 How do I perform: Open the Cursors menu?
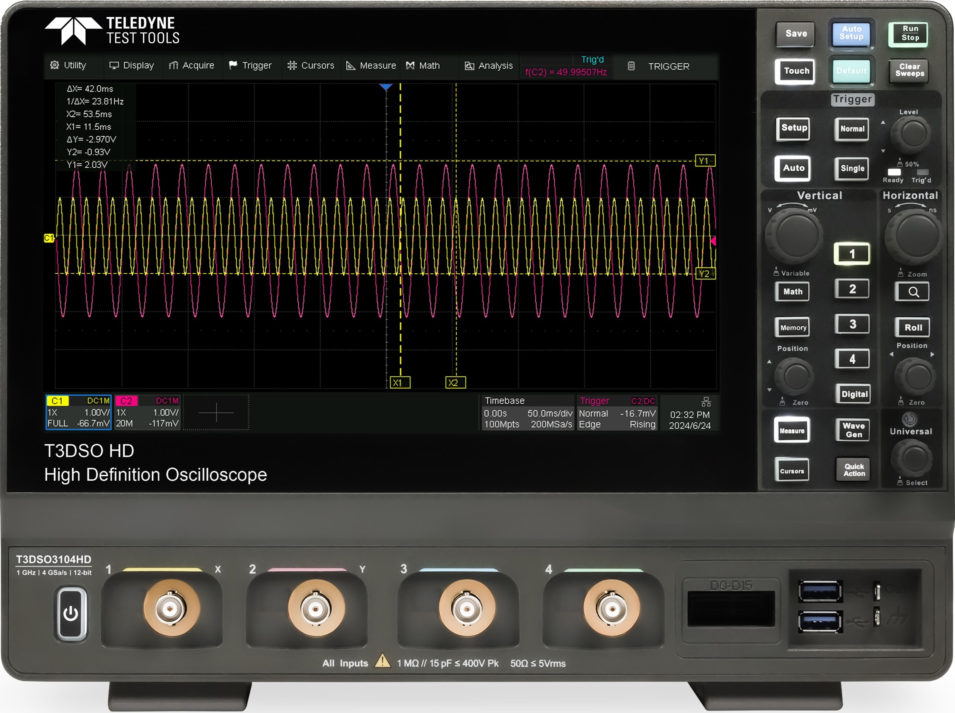pyautogui.click(x=311, y=65)
